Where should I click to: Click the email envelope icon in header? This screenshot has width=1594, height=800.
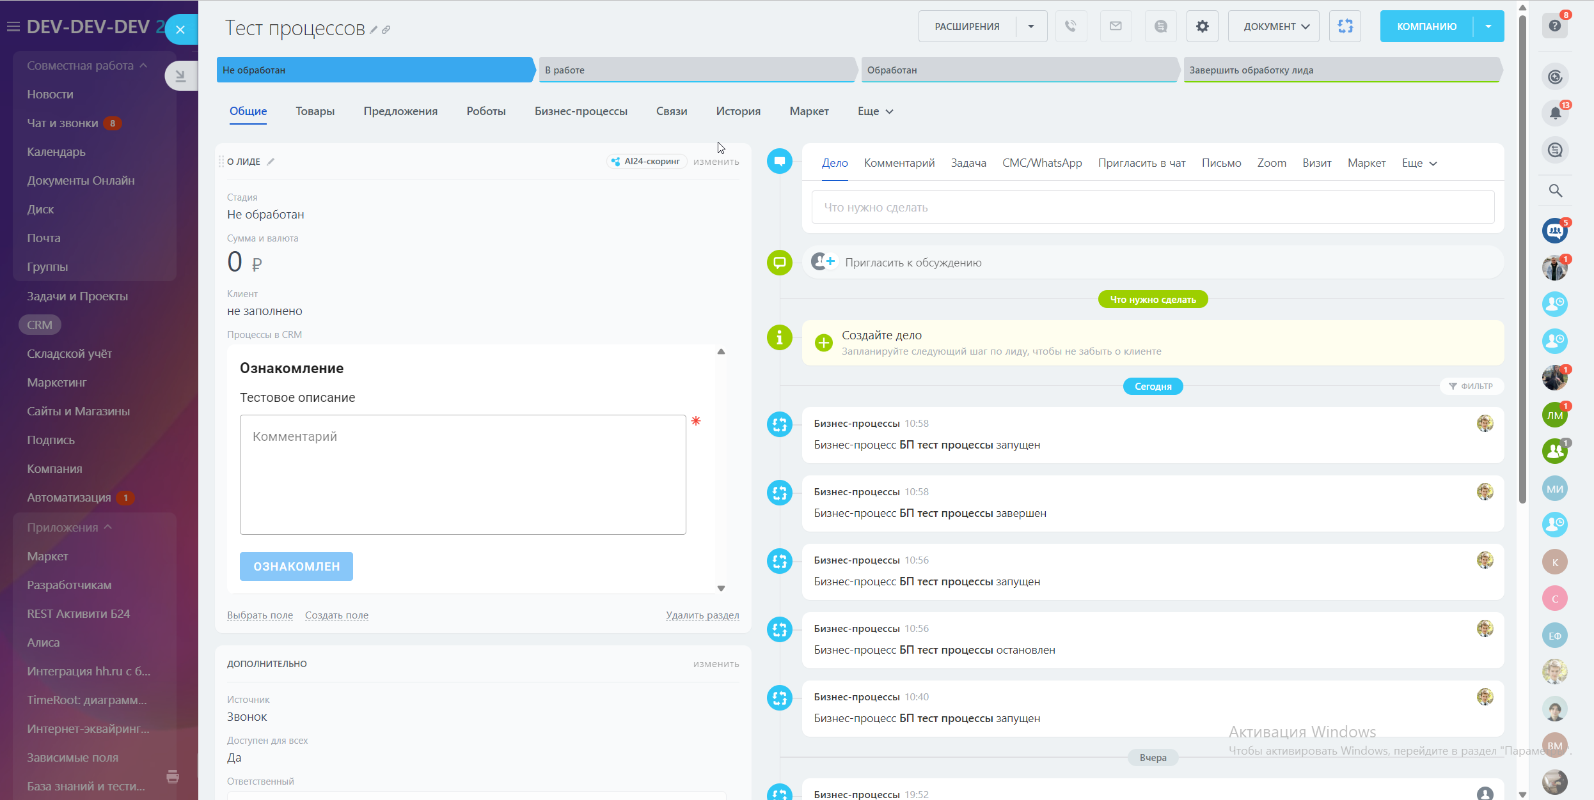(1116, 26)
